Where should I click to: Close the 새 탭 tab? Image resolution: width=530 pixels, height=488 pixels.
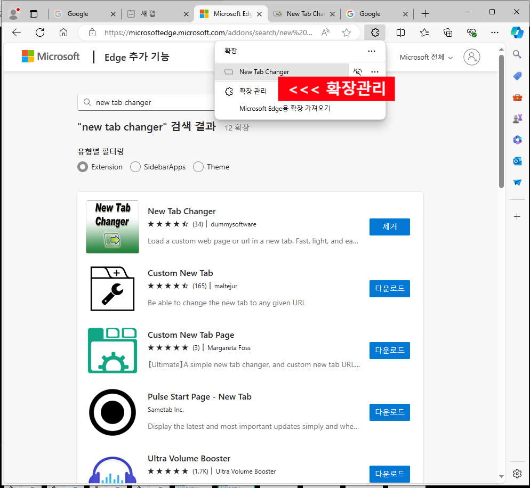click(x=186, y=14)
